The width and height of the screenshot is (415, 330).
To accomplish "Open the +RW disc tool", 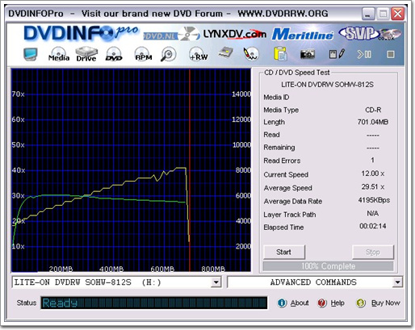I will 199,54.
